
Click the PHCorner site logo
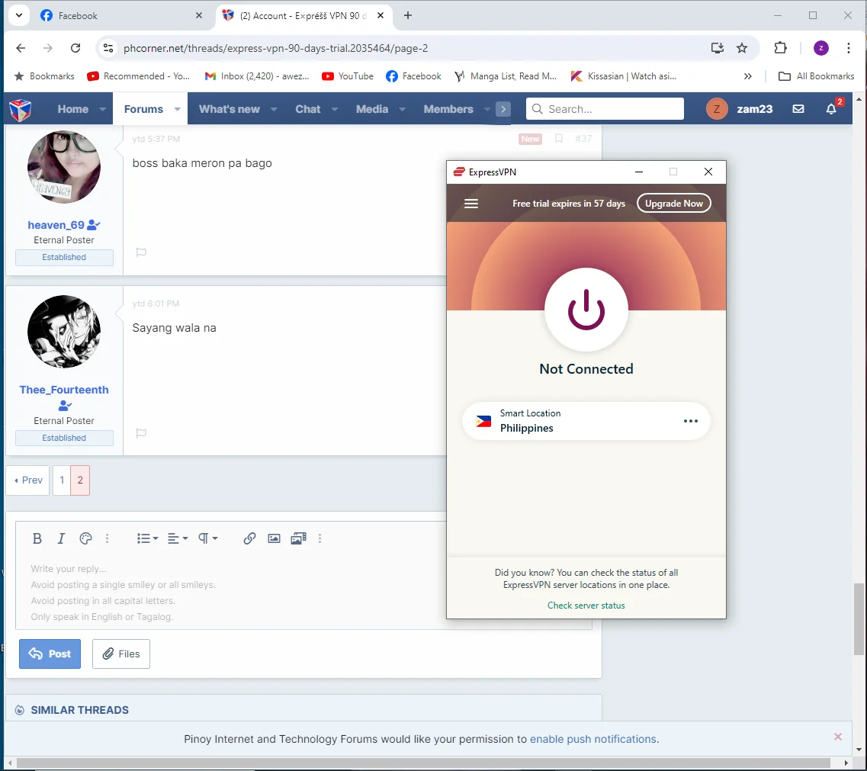coord(21,110)
